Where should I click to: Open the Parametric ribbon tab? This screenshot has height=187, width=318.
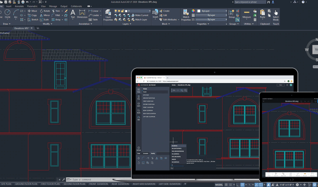coord(32,6)
